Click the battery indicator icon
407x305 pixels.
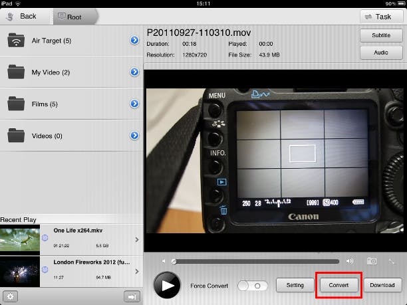tap(401, 3)
